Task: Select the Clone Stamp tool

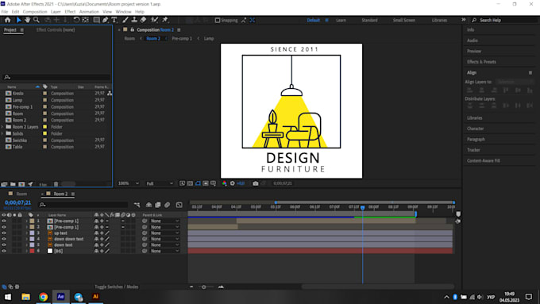Action: (x=134, y=20)
